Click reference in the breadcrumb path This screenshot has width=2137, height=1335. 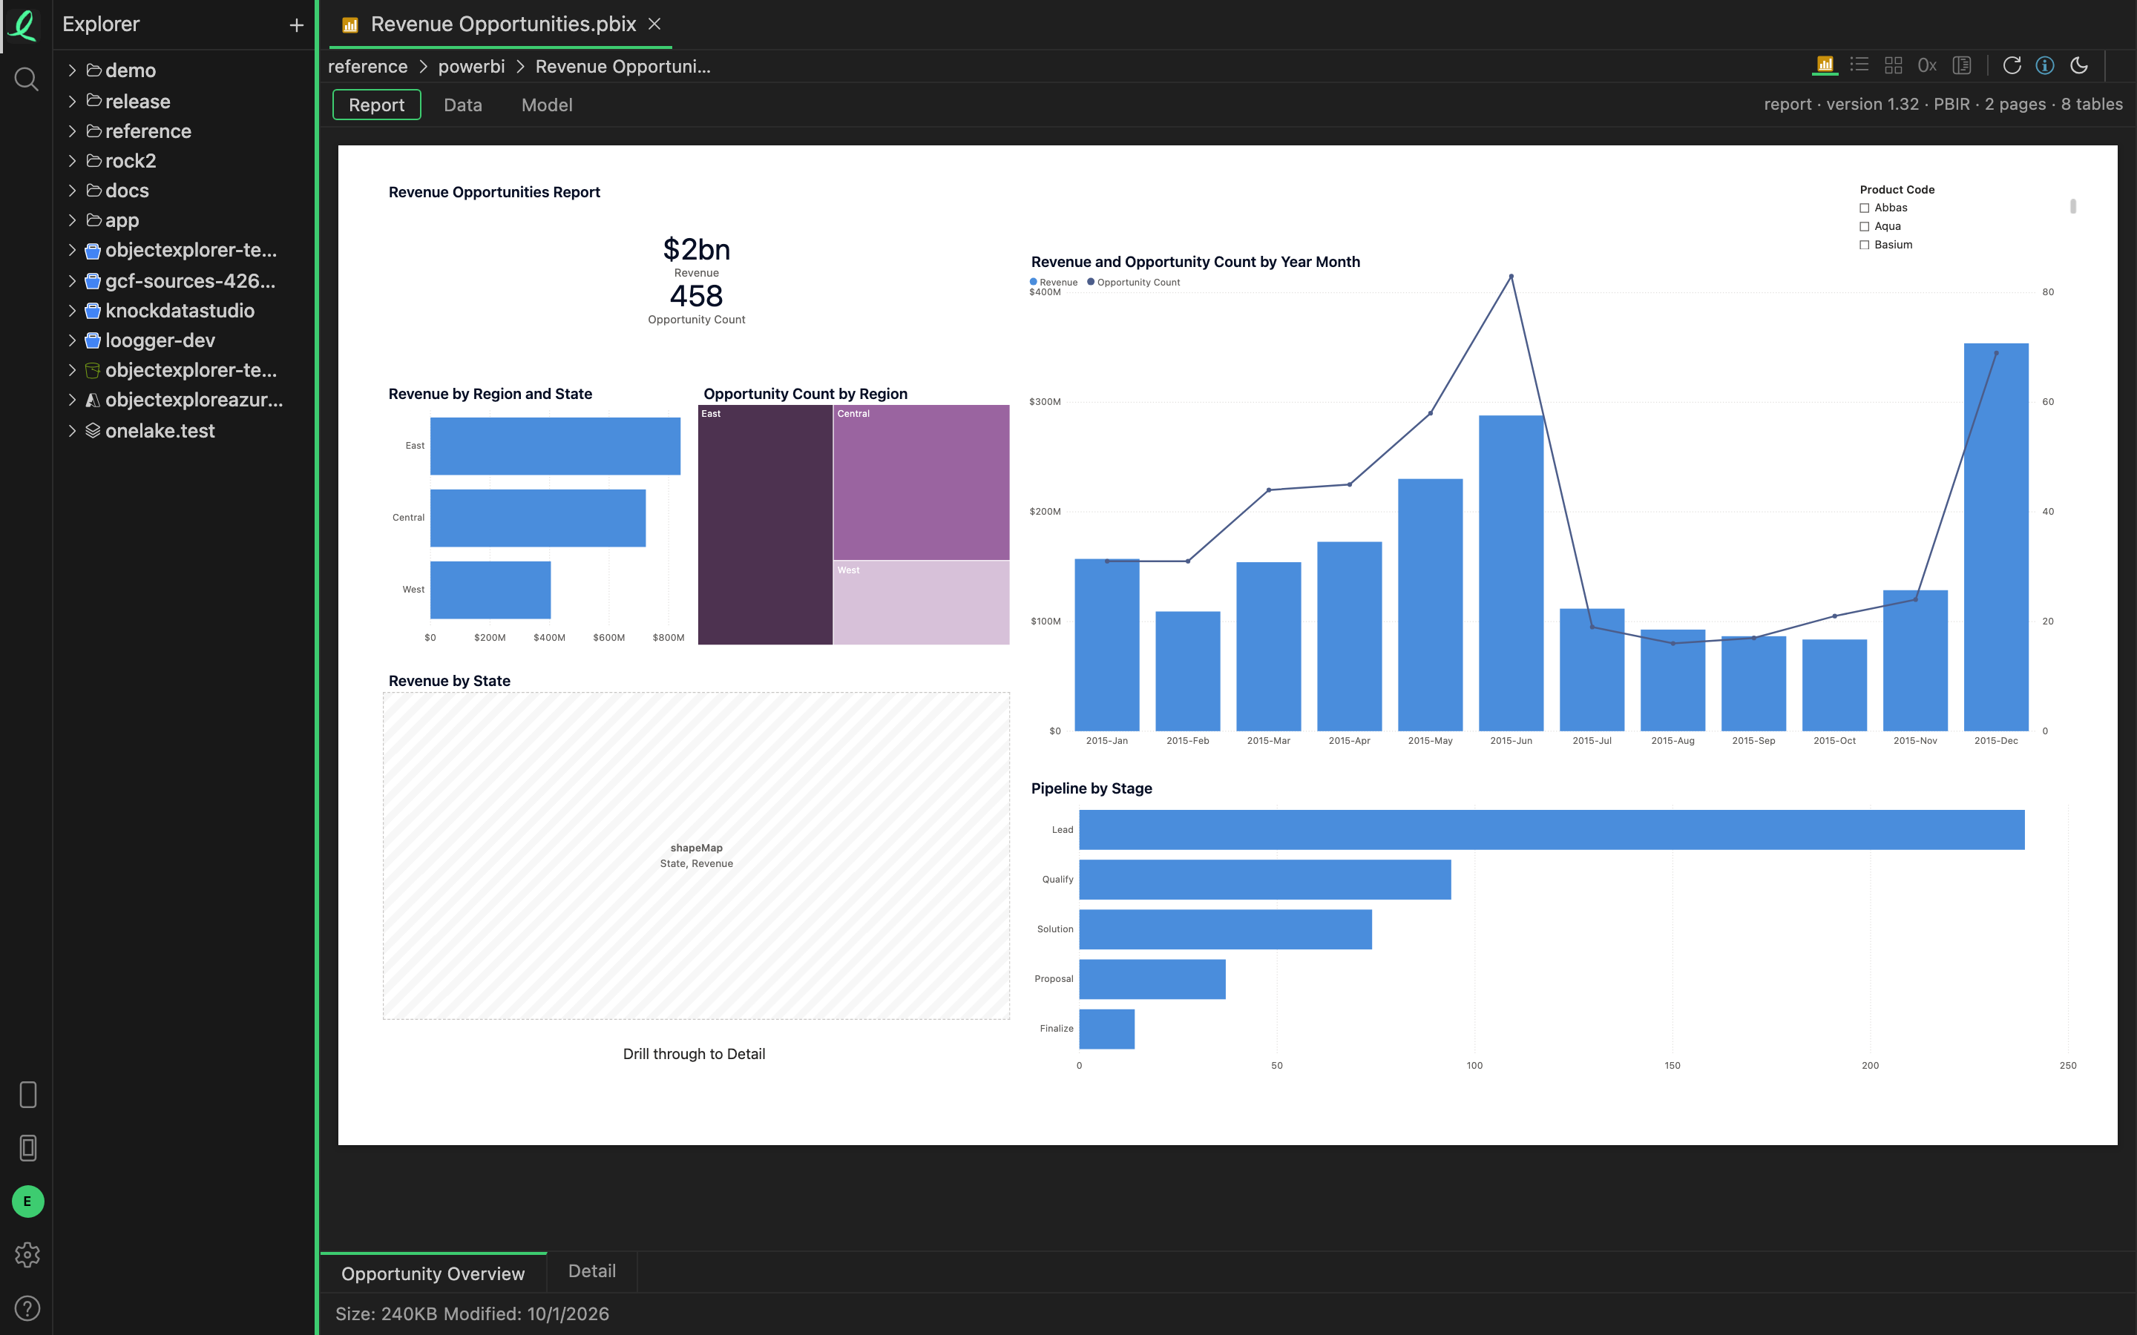pyautogui.click(x=367, y=66)
